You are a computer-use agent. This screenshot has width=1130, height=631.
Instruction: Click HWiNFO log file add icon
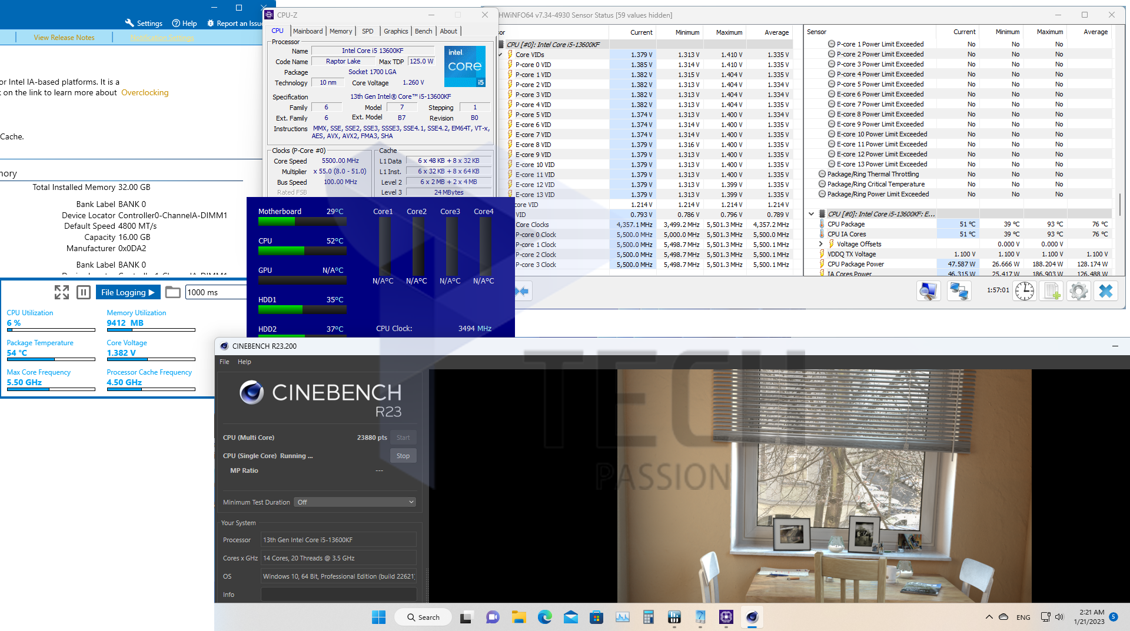click(x=1051, y=291)
